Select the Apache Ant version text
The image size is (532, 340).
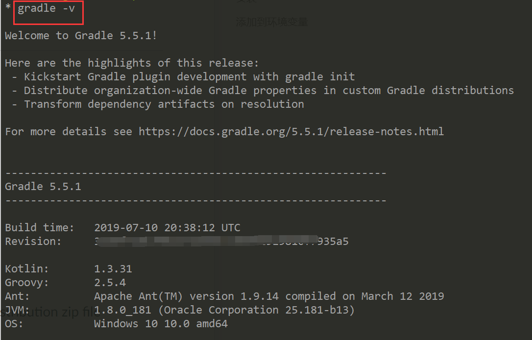pos(268,296)
